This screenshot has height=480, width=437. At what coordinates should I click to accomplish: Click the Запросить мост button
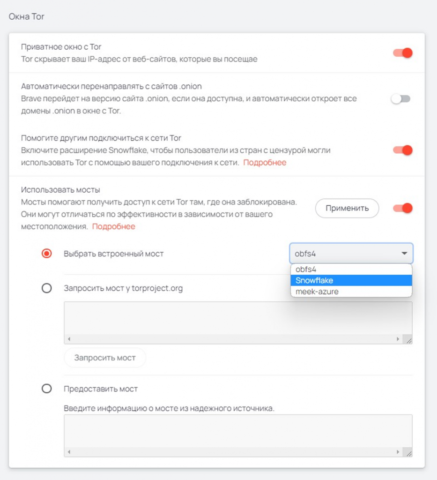coord(105,358)
